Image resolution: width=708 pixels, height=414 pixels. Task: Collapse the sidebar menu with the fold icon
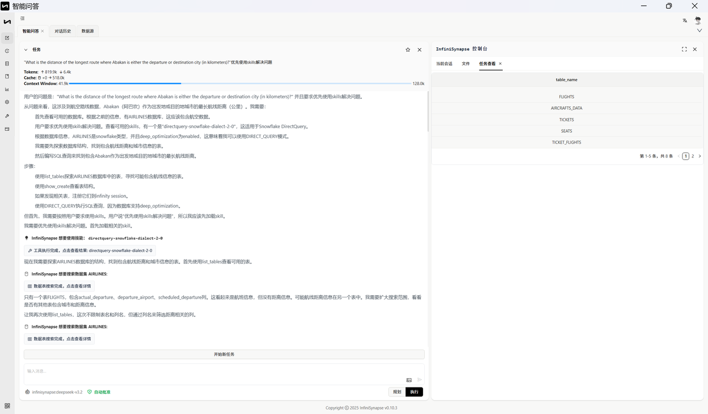[x=23, y=18]
